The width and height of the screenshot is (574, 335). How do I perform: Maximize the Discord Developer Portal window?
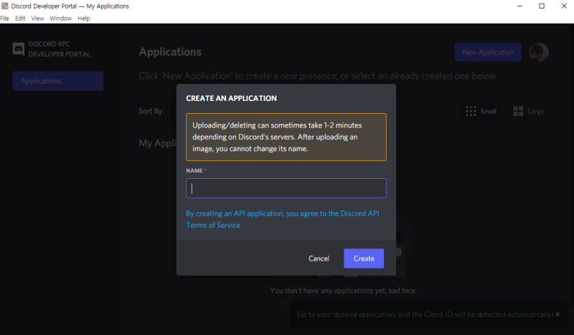click(x=542, y=6)
